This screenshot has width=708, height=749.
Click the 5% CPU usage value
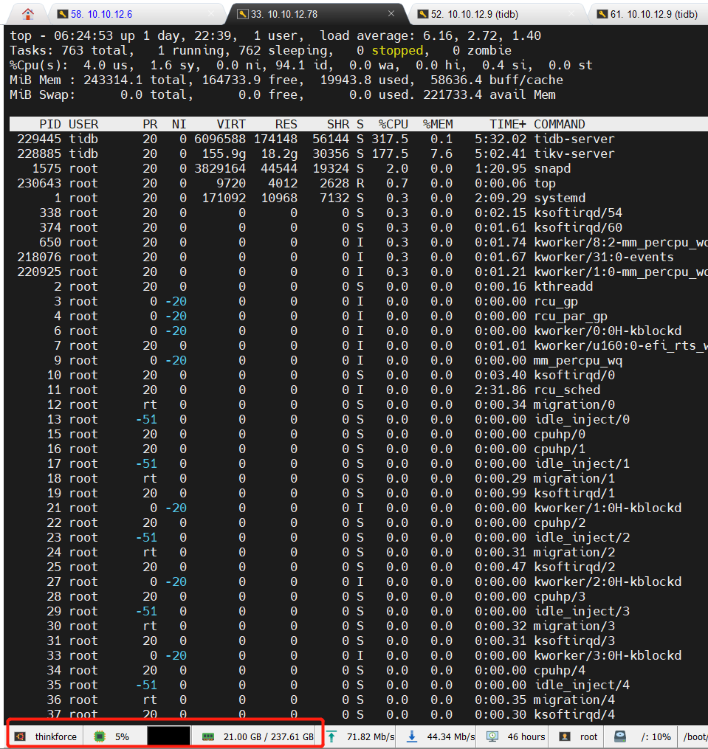(x=122, y=736)
